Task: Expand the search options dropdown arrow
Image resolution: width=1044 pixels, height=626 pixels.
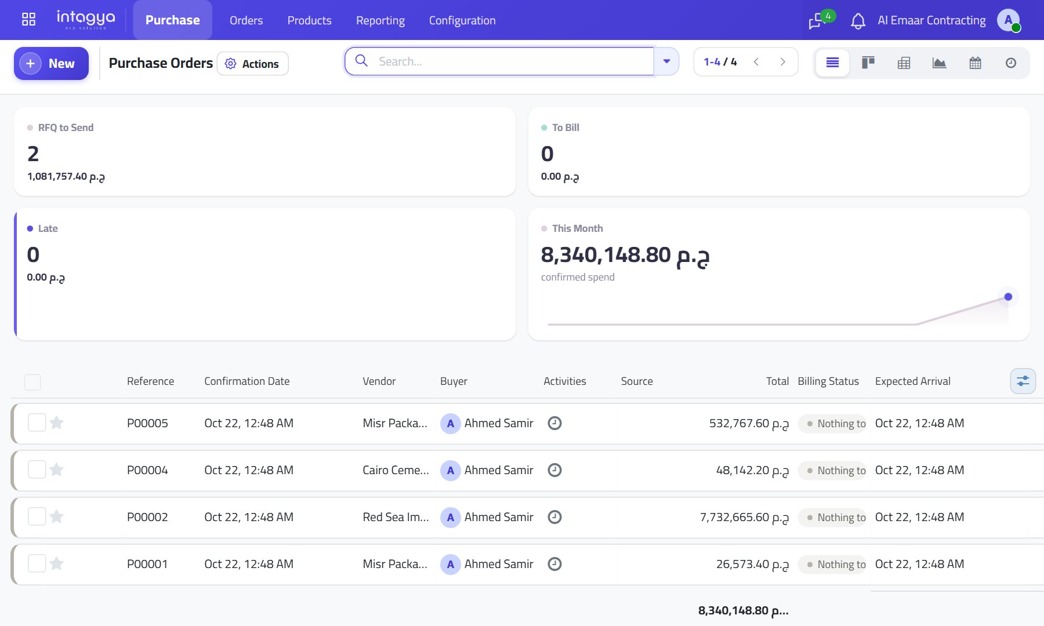Action: (666, 61)
